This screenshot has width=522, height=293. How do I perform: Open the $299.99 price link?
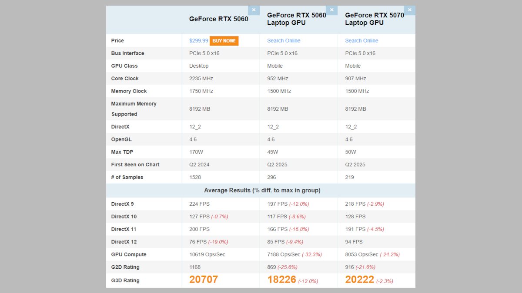pos(198,41)
